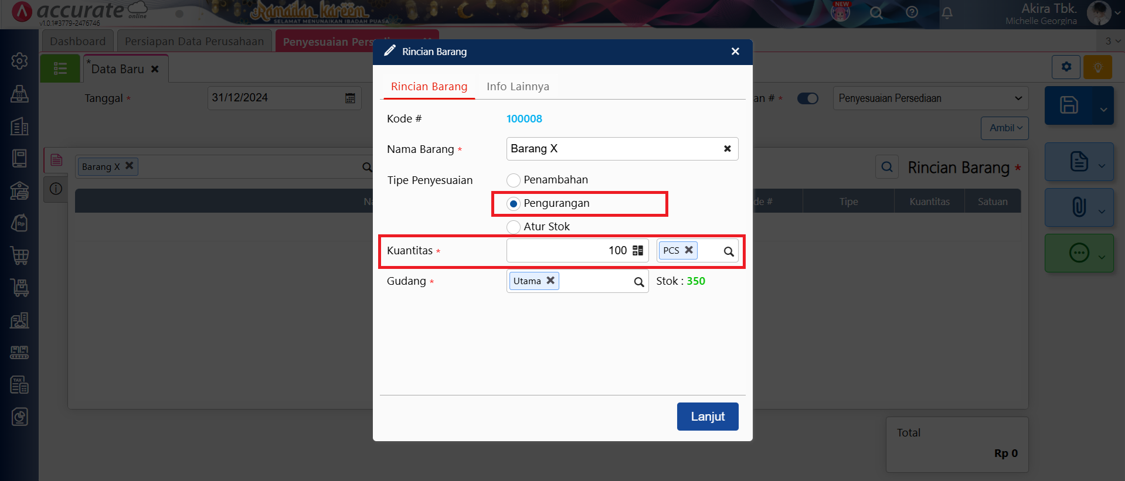The height and width of the screenshot is (481, 1125).
Task: Remove the PCS unit tag
Action: click(689, 250)
